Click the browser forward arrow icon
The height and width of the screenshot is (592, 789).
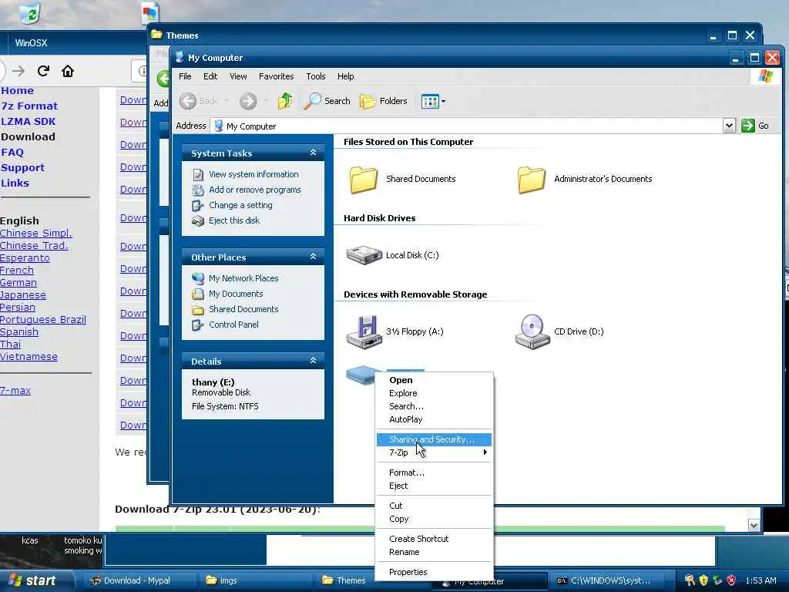tap(18, 71)
